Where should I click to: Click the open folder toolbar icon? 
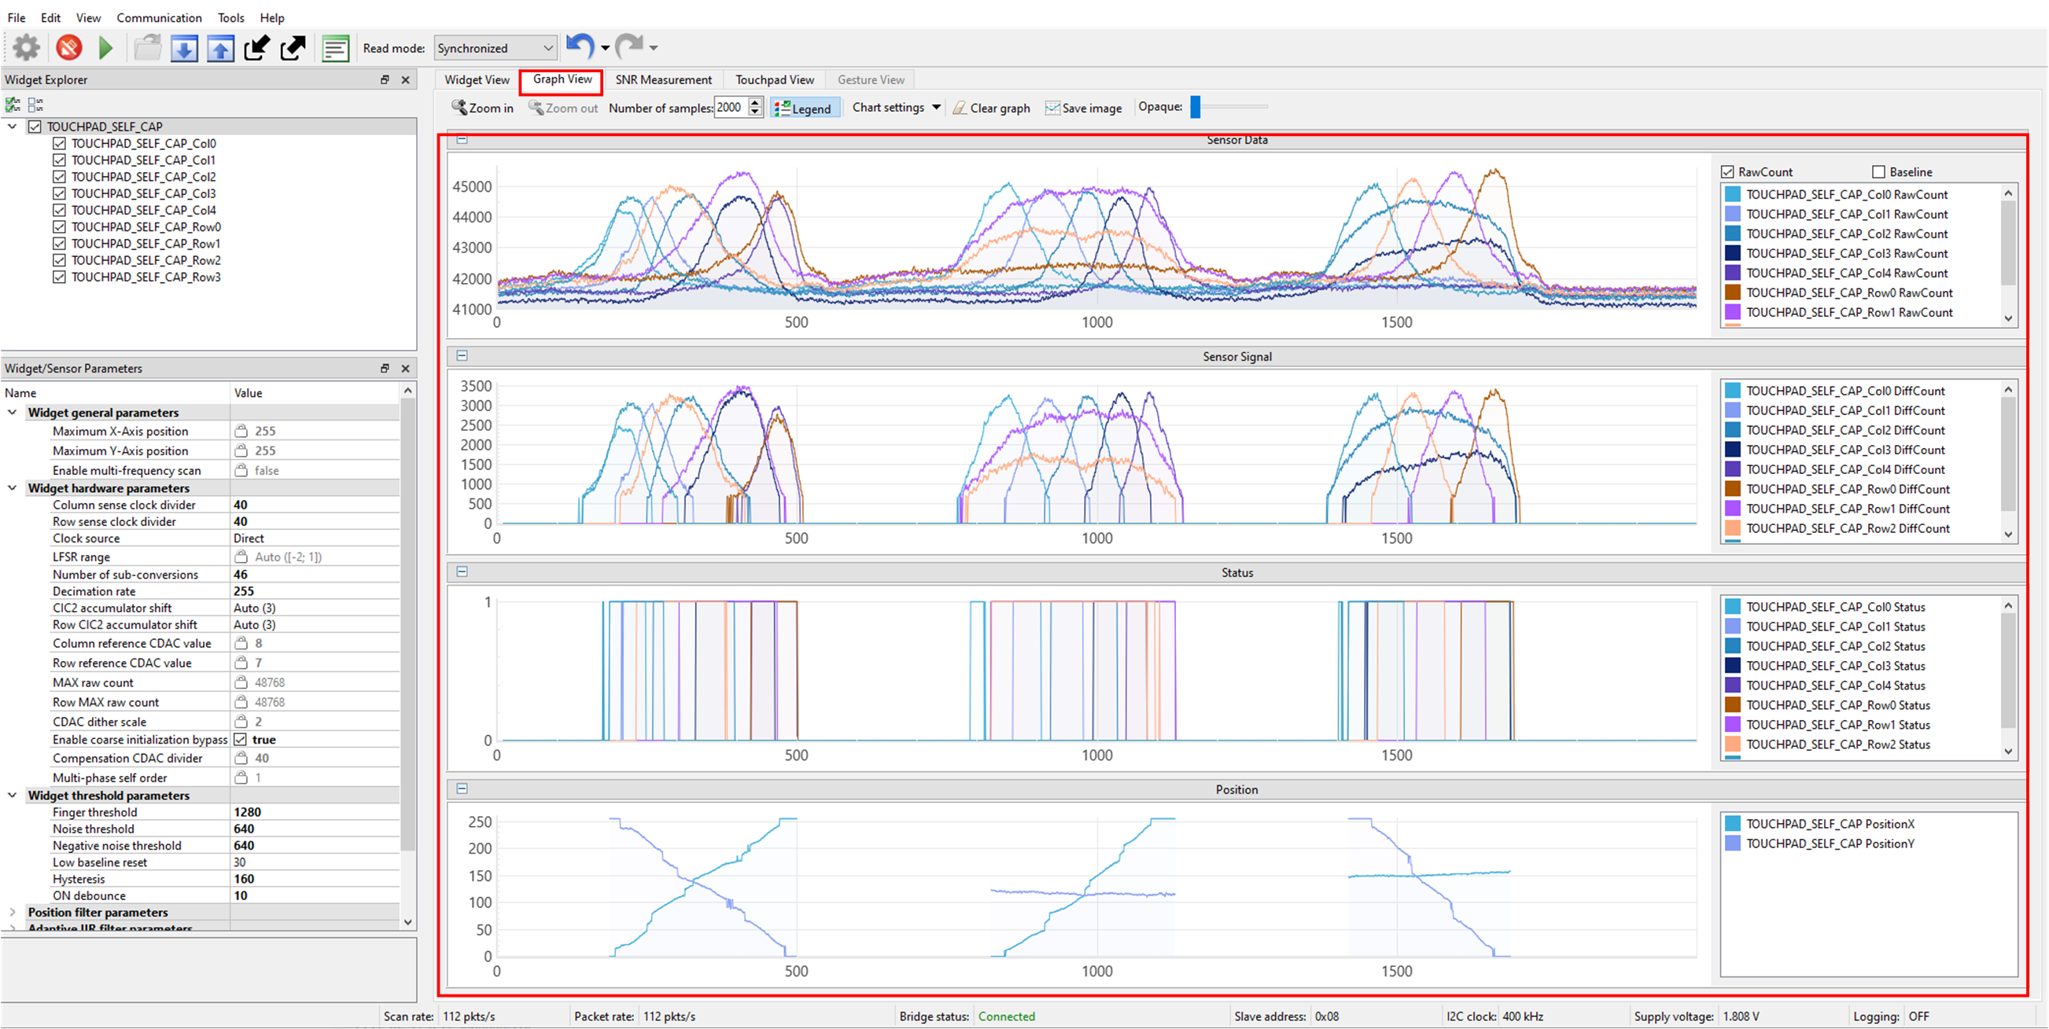(x=147, y=48)
